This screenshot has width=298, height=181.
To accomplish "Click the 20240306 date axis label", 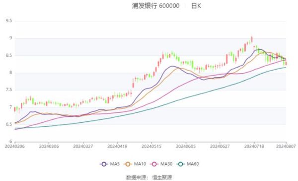I will click(49, 146).
